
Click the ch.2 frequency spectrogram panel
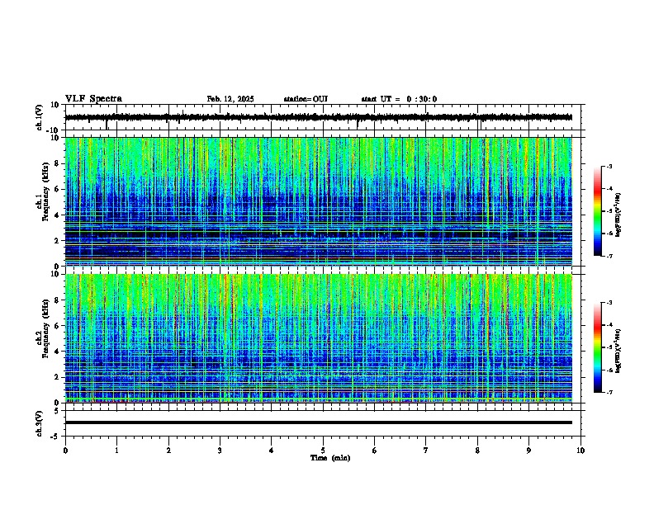pyautogui.click(x=319, y=338)
